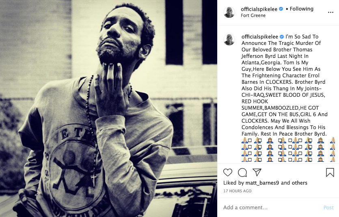The image size is (339, 217).
Task: Click the 17 HOURS AGO timestamp
Action: (x=238, y=191)
